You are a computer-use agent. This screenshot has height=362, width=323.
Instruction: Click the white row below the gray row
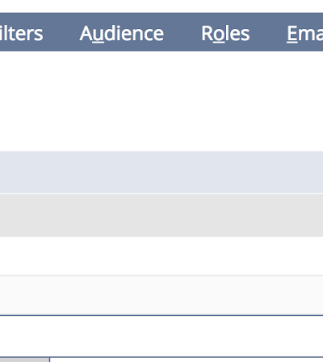coord(161,256)
